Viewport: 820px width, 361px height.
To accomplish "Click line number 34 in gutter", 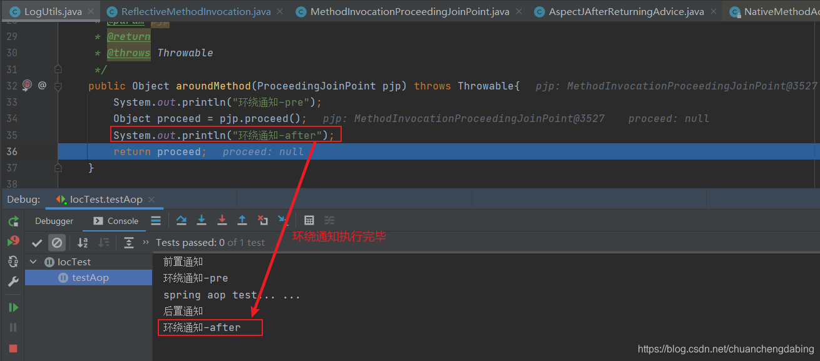I will coord(12,118).
